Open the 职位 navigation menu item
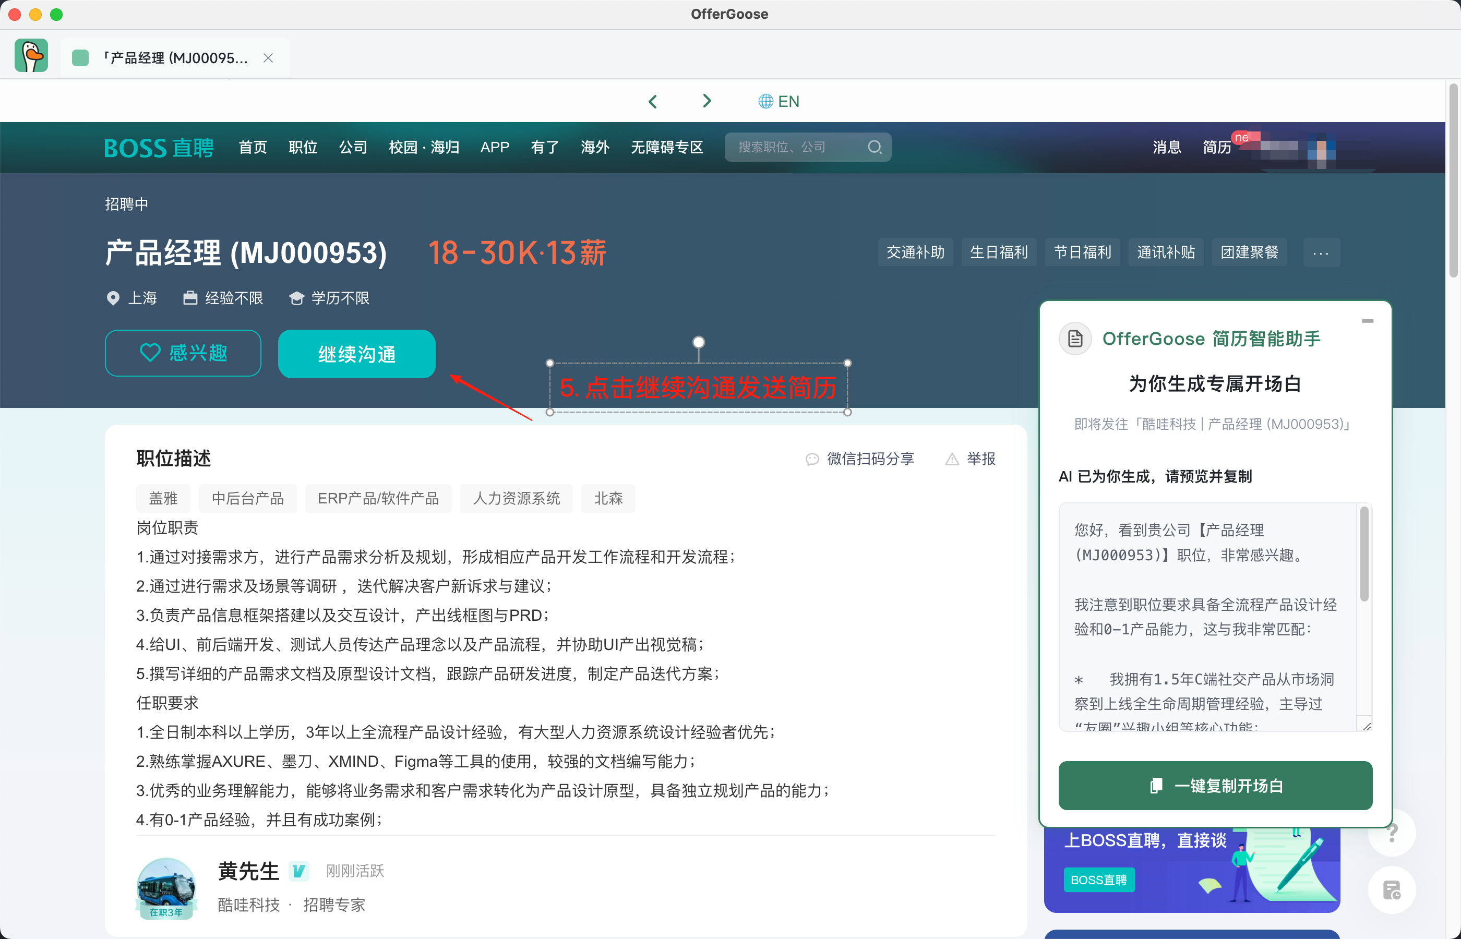This screenshot has height=939, width=1461. click(303, 147)
